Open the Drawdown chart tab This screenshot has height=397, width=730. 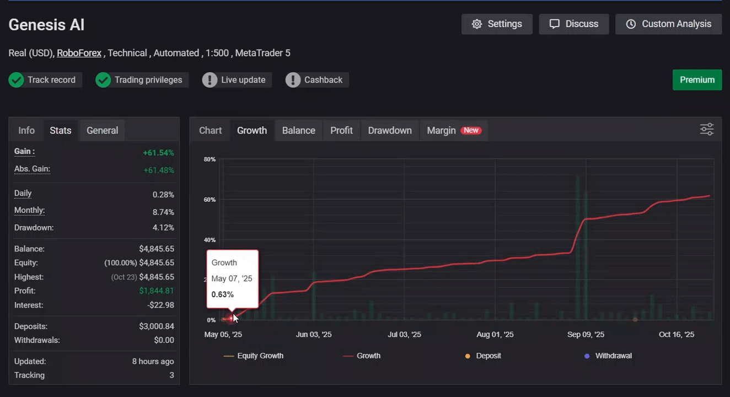point(390,131)
